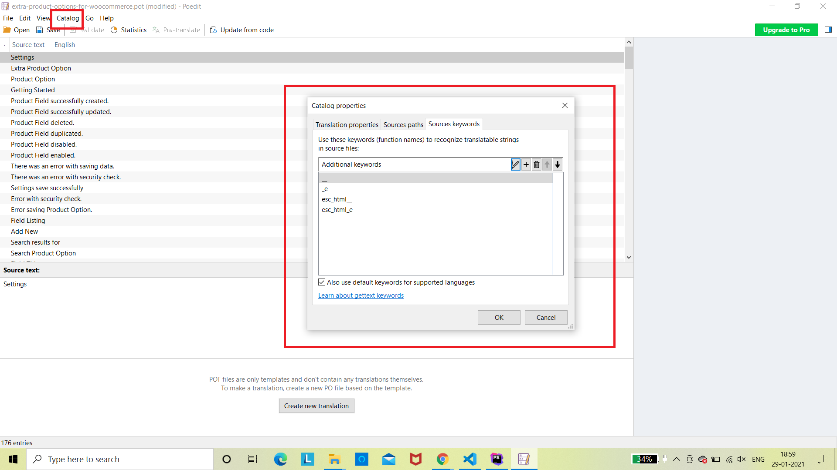Open the File menu
837x470 pixels.
pos(8,18)
